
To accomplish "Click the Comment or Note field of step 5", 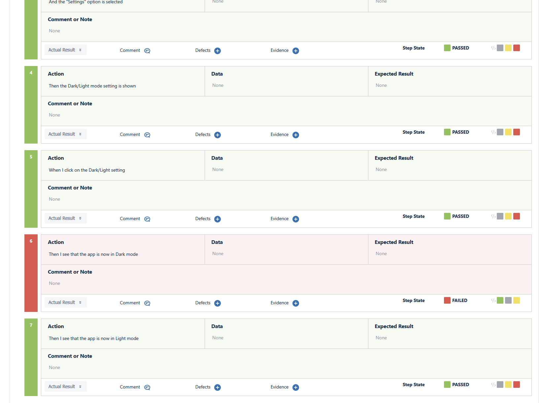I will [54, 199].
